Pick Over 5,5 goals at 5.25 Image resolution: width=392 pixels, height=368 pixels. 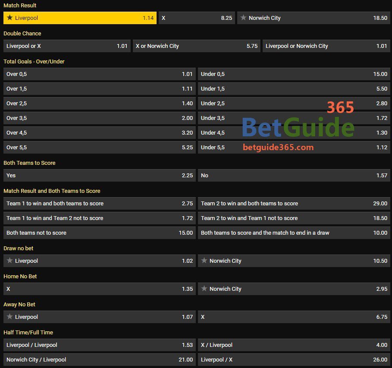(x=100, y=148)
